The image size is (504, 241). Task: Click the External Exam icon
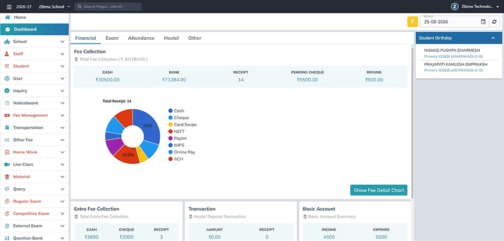point(7,226)
